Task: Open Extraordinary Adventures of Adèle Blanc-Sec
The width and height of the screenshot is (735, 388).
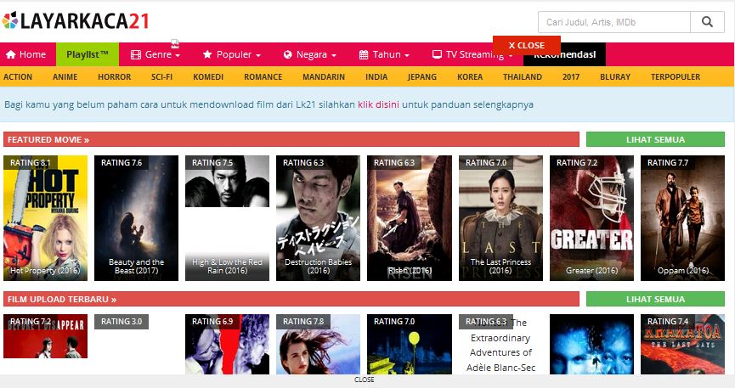Action: click(501, 345)
